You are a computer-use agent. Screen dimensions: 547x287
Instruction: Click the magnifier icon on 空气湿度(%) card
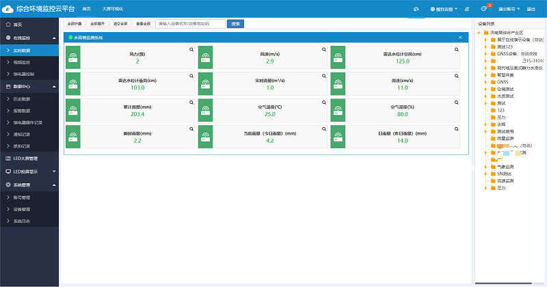coord(457,102)
